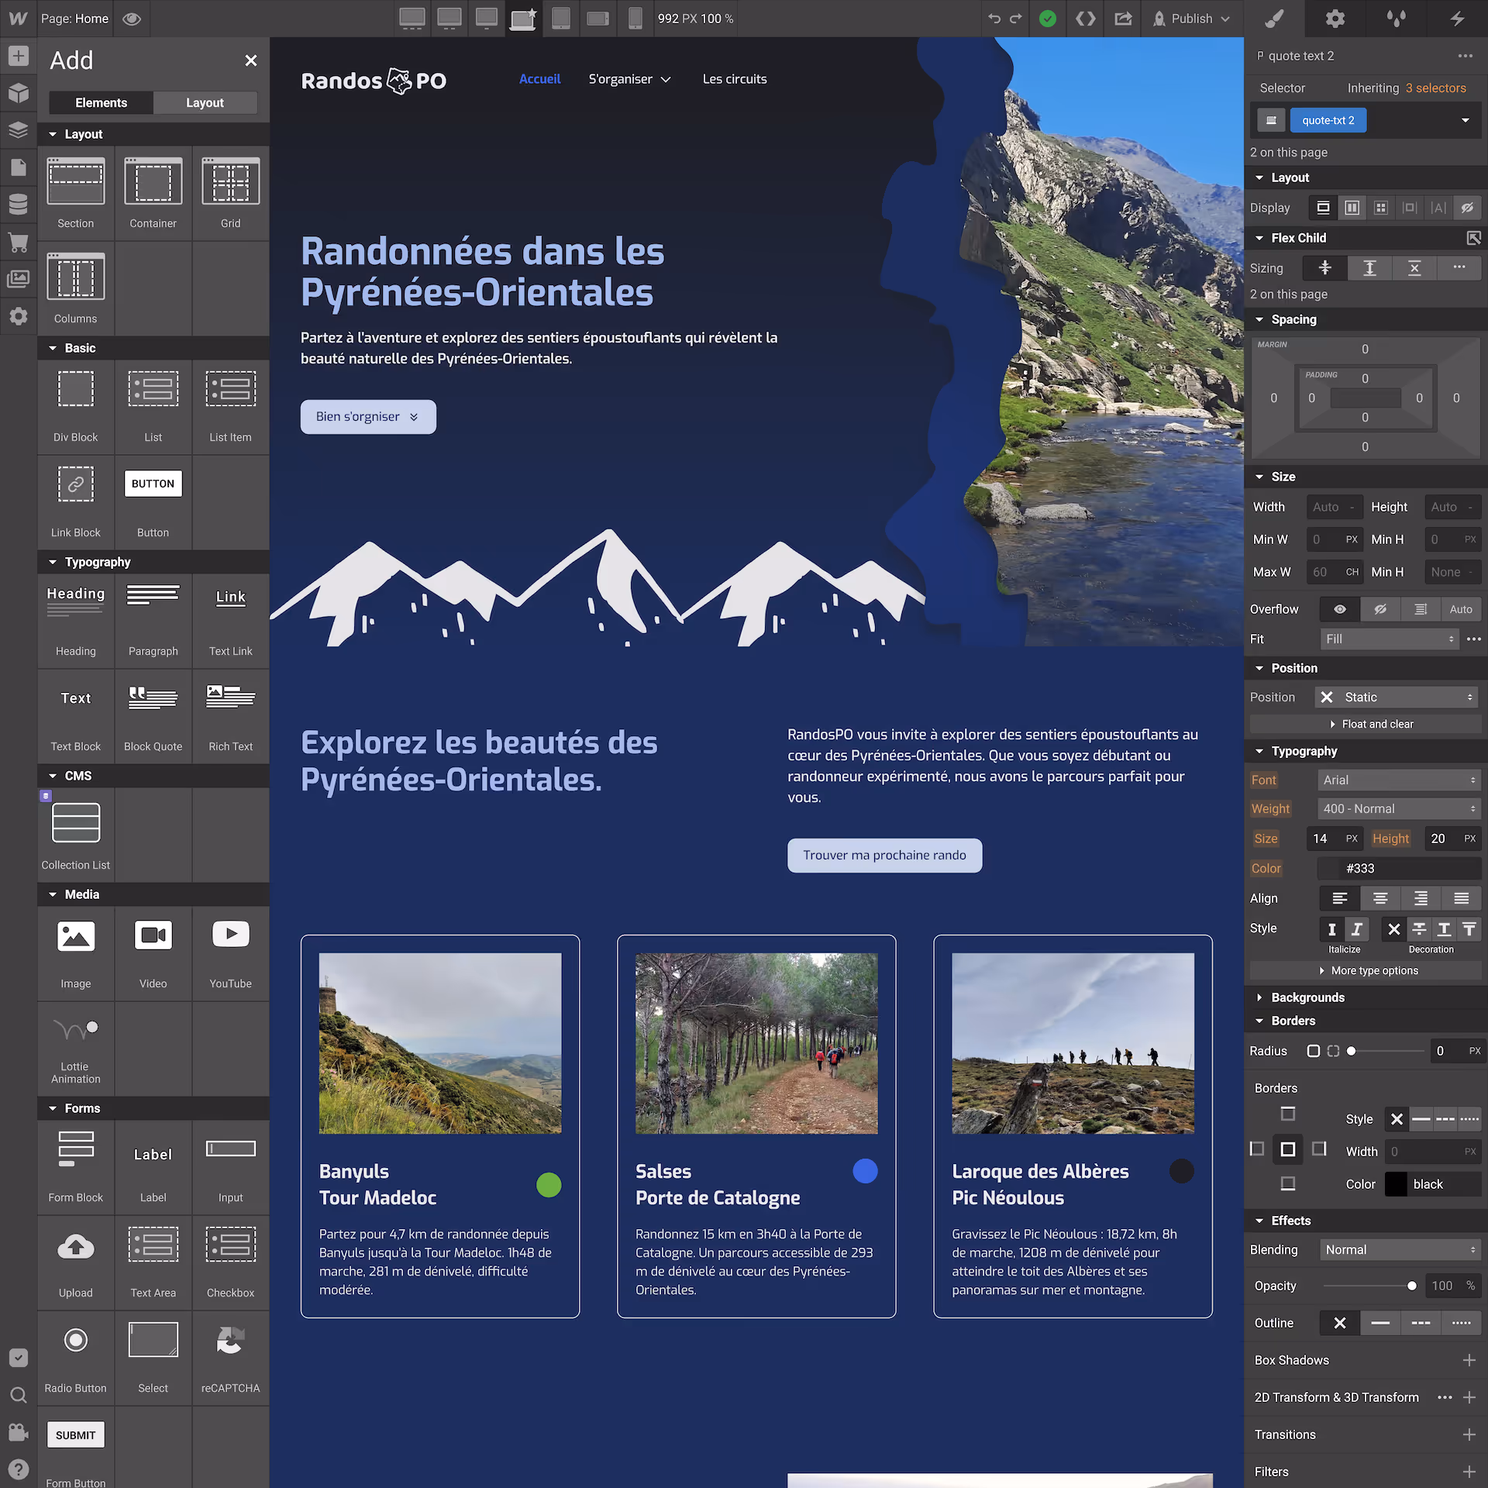Click the quote-txt 2 selector field
Image resolution: width=1488 pixels, height=1488 pixels.
pos(1328,120)
